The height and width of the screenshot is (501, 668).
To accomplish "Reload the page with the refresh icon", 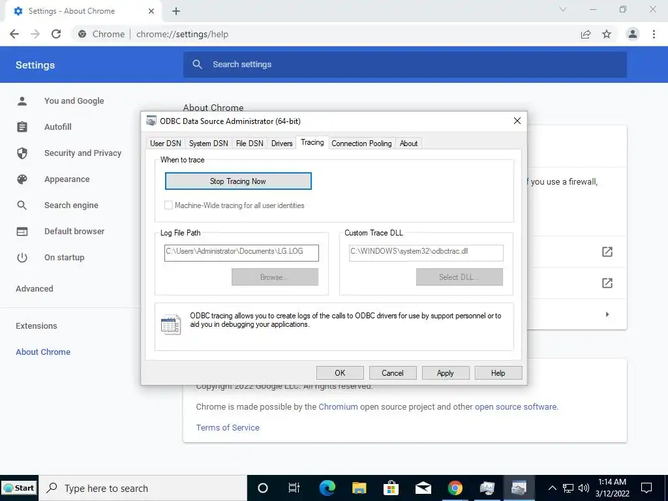I will tap(56, 34).
